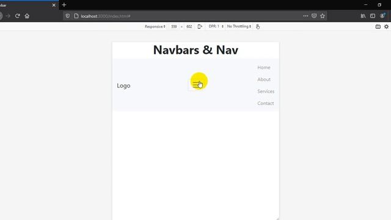This screenshot has height=220, width=391.
Task: Open the Home nav link
Action: pyautogui.click(x=264, y=67)
